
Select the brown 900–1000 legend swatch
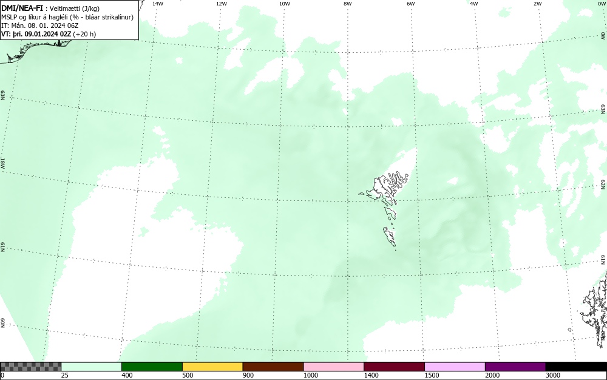pyautogui.click(x=273, y=367)
